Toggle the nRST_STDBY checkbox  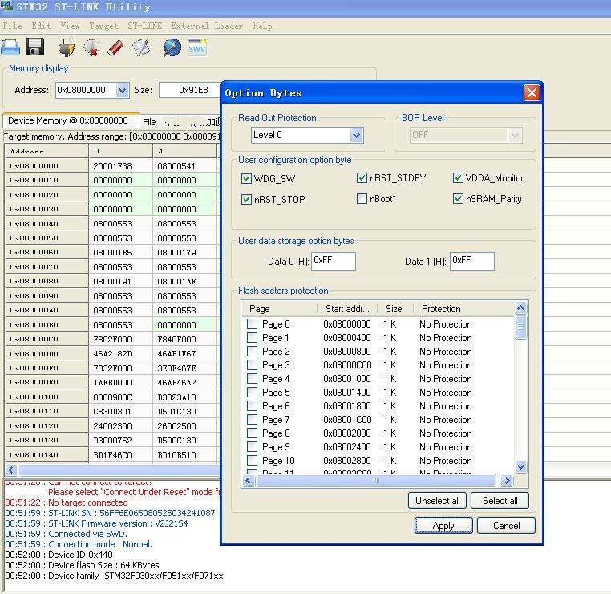[362, 178]
